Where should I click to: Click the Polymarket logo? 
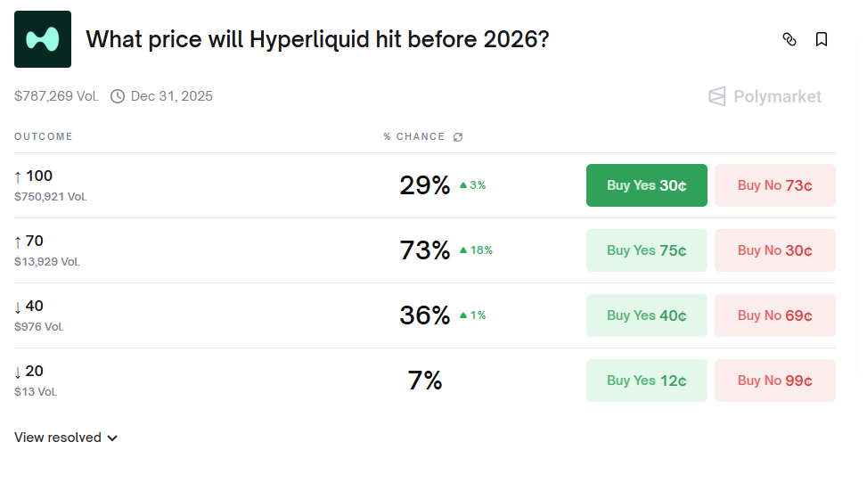coord(765,96)
